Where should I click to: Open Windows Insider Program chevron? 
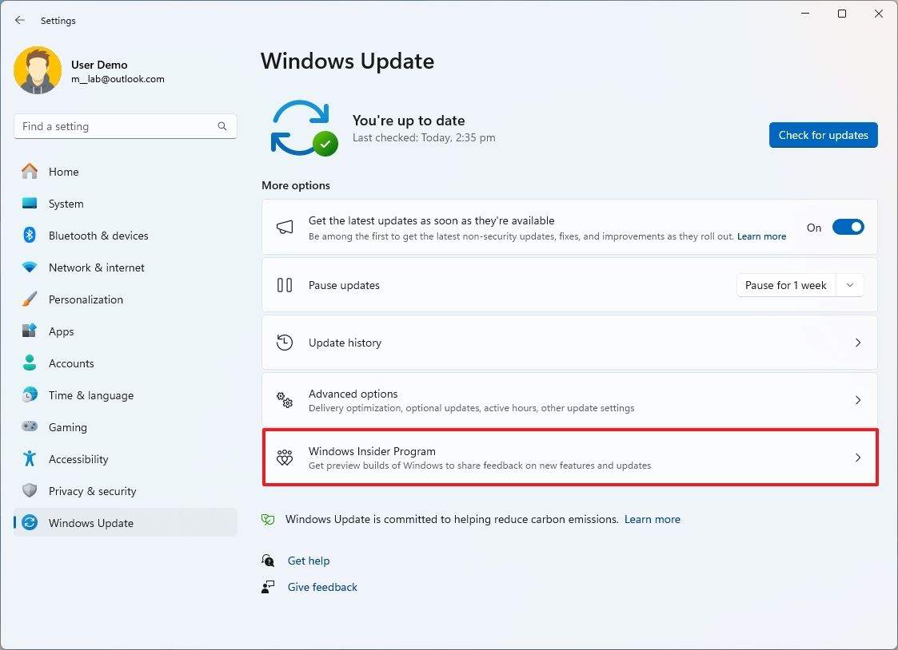tap(858, 458)
